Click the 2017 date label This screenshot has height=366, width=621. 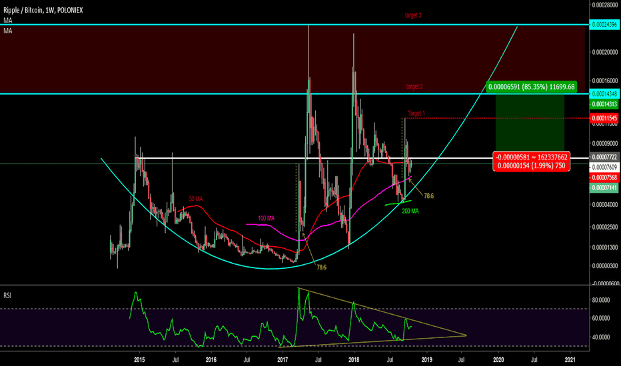(283, 359)
